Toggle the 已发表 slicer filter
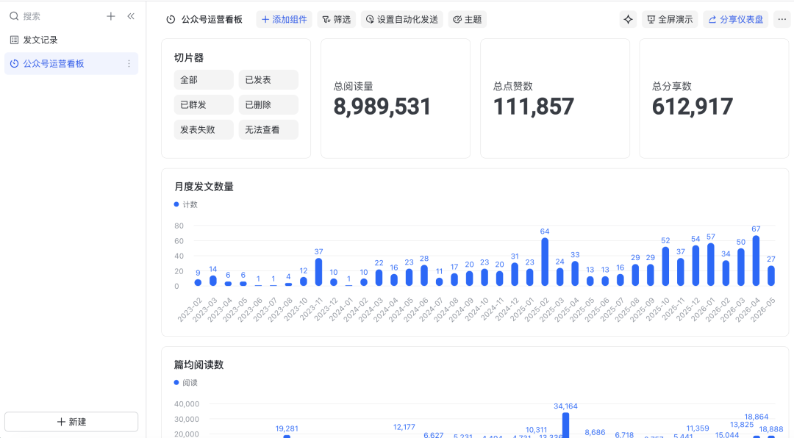This screenshot has width=794, height=438. pos(268,80)
